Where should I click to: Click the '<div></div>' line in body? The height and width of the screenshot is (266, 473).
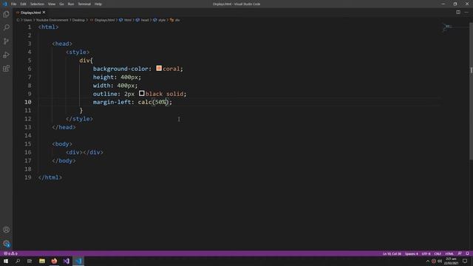pyautogui.click(x=84, y=152)
